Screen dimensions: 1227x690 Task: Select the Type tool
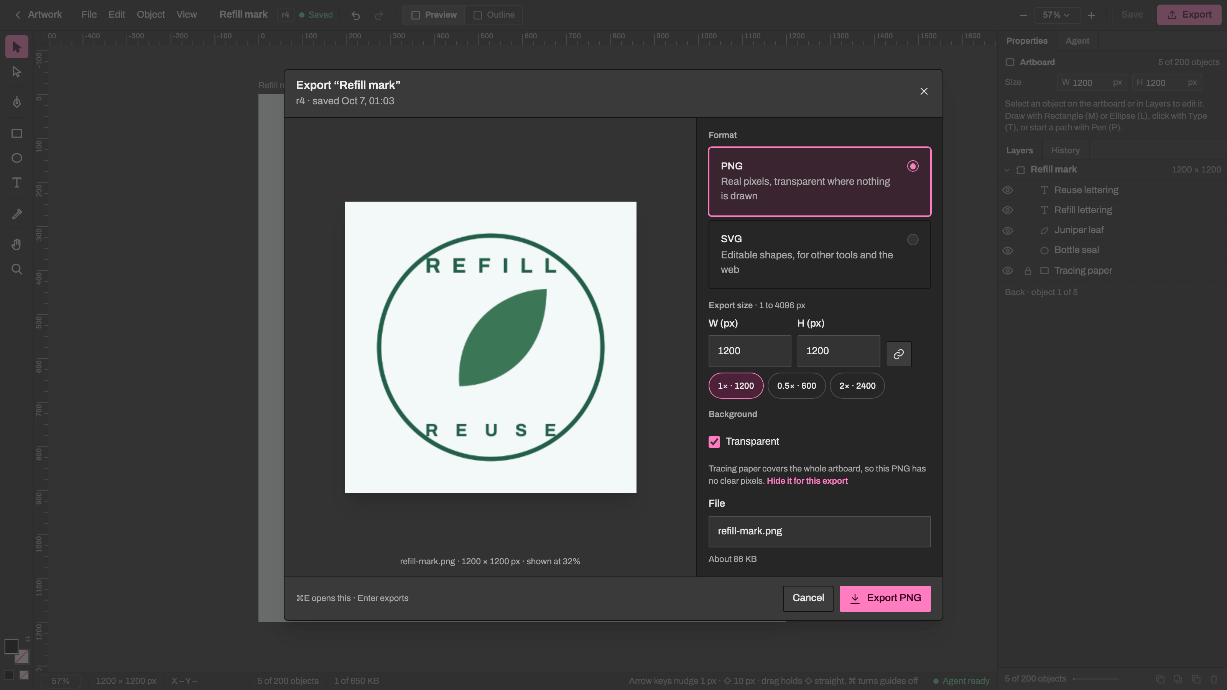[x=16, y=183]
